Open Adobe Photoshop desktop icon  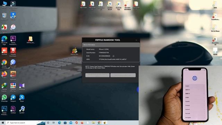[x=5, y=110]
